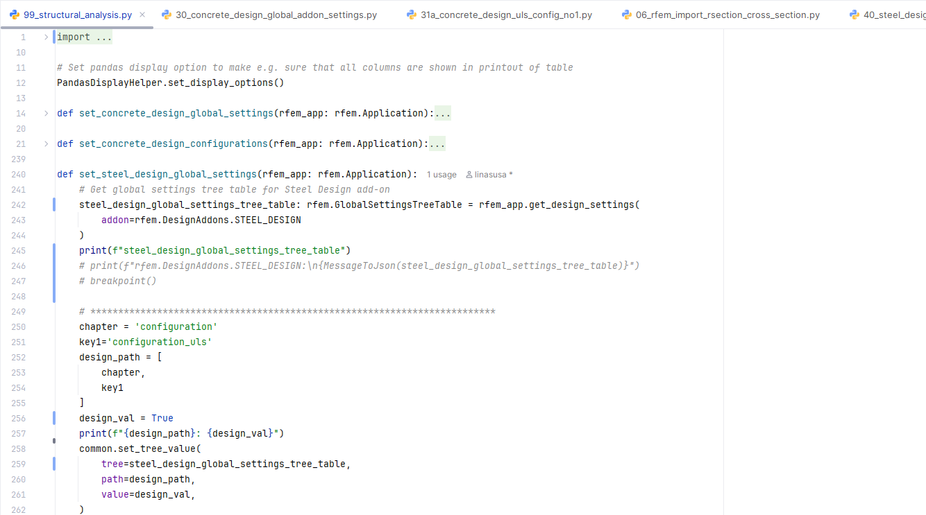
Task: Click the Python icon on the 30_concrete_design_global_addon_settings.py tab
Action: click(x=165, y=14)
